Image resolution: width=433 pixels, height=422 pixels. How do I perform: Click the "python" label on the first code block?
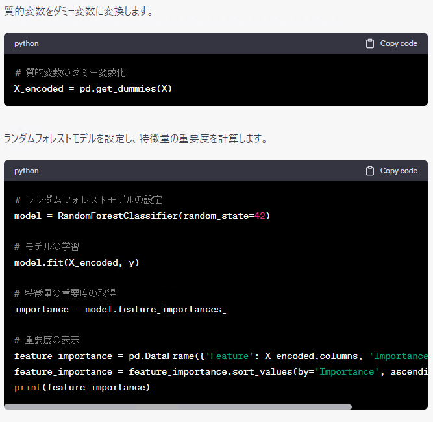click(27, 43)
